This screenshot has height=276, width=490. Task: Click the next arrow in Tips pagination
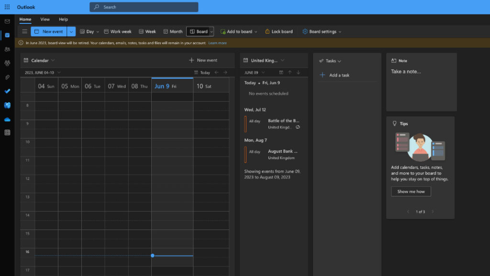tap(433, 211)
